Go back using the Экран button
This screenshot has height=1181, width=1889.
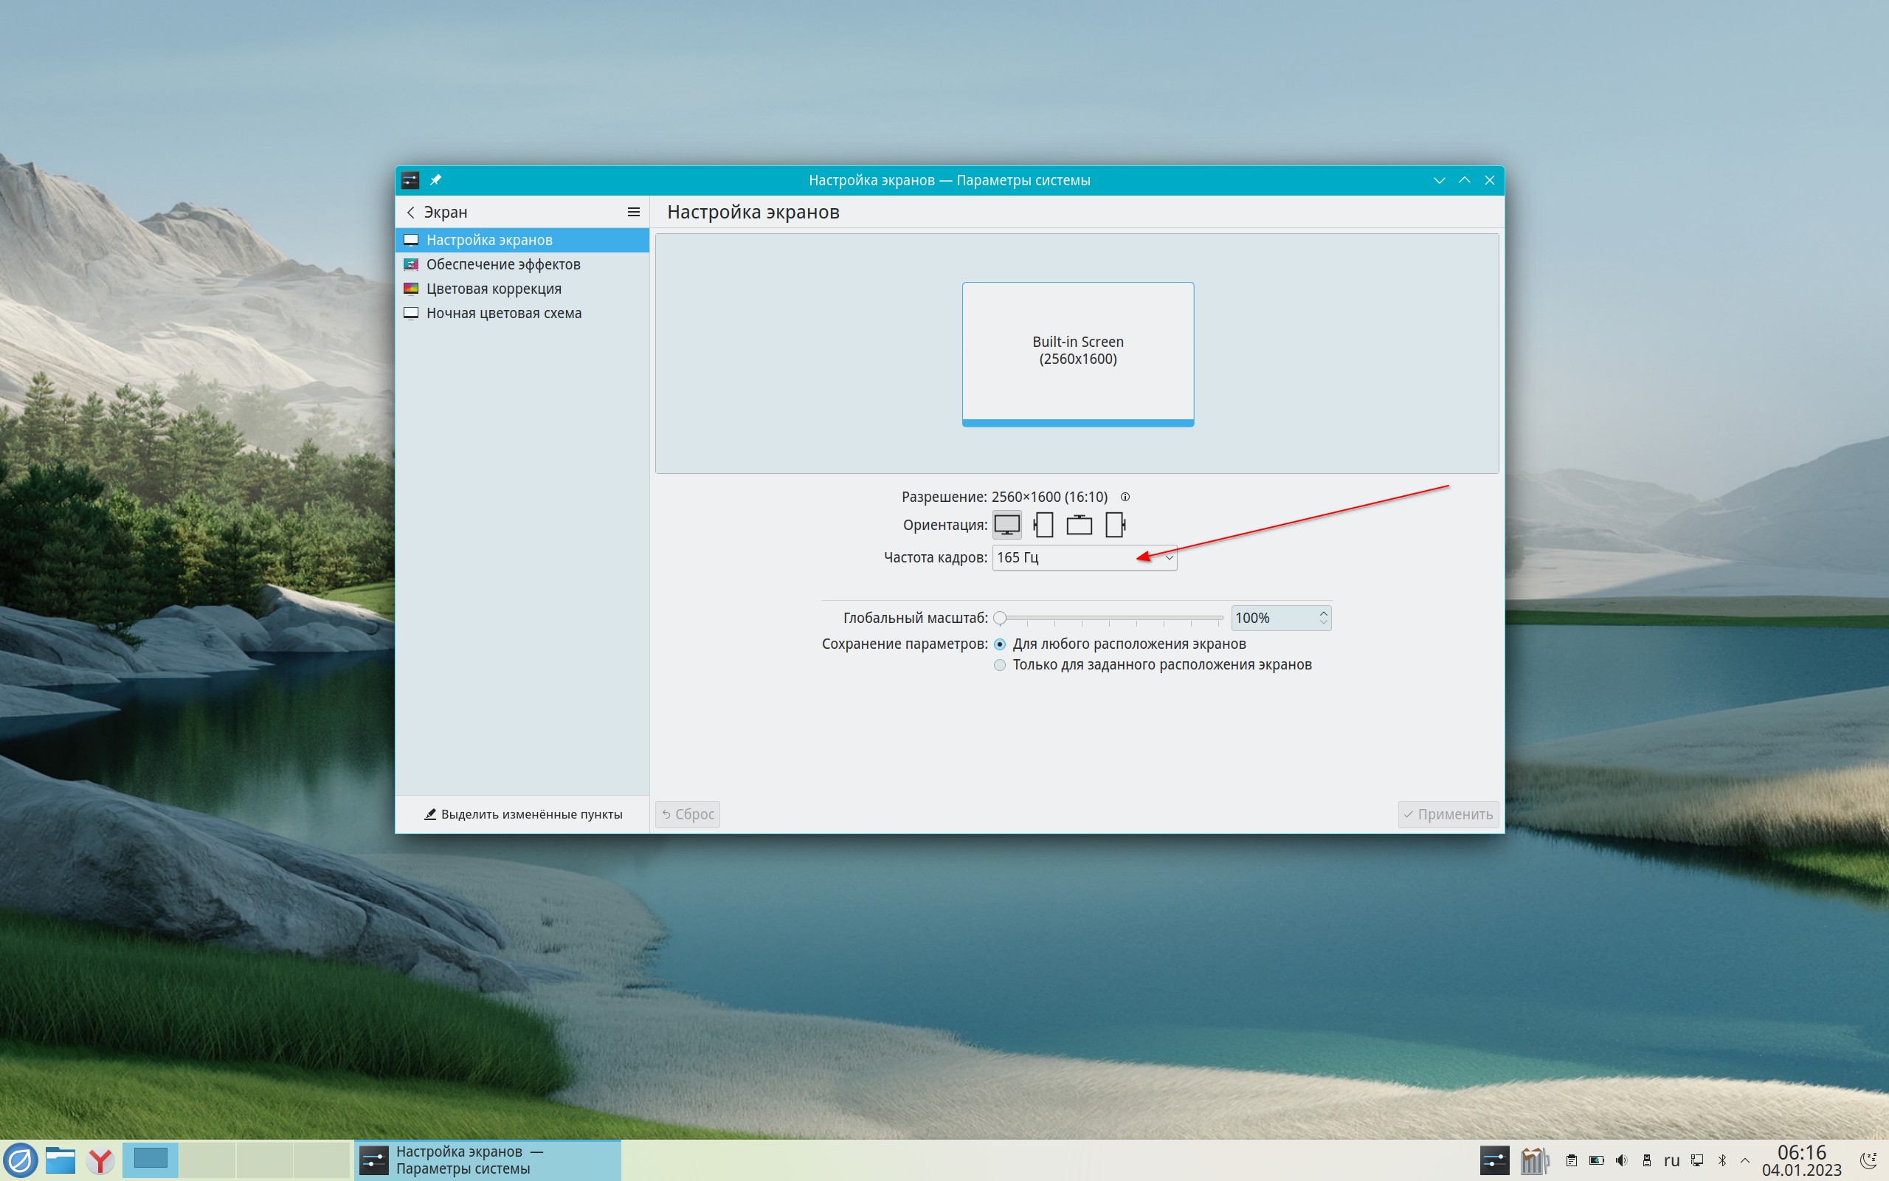pos(436,212)
